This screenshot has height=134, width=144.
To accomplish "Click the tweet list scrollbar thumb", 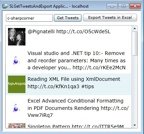I will pos(135,43).
